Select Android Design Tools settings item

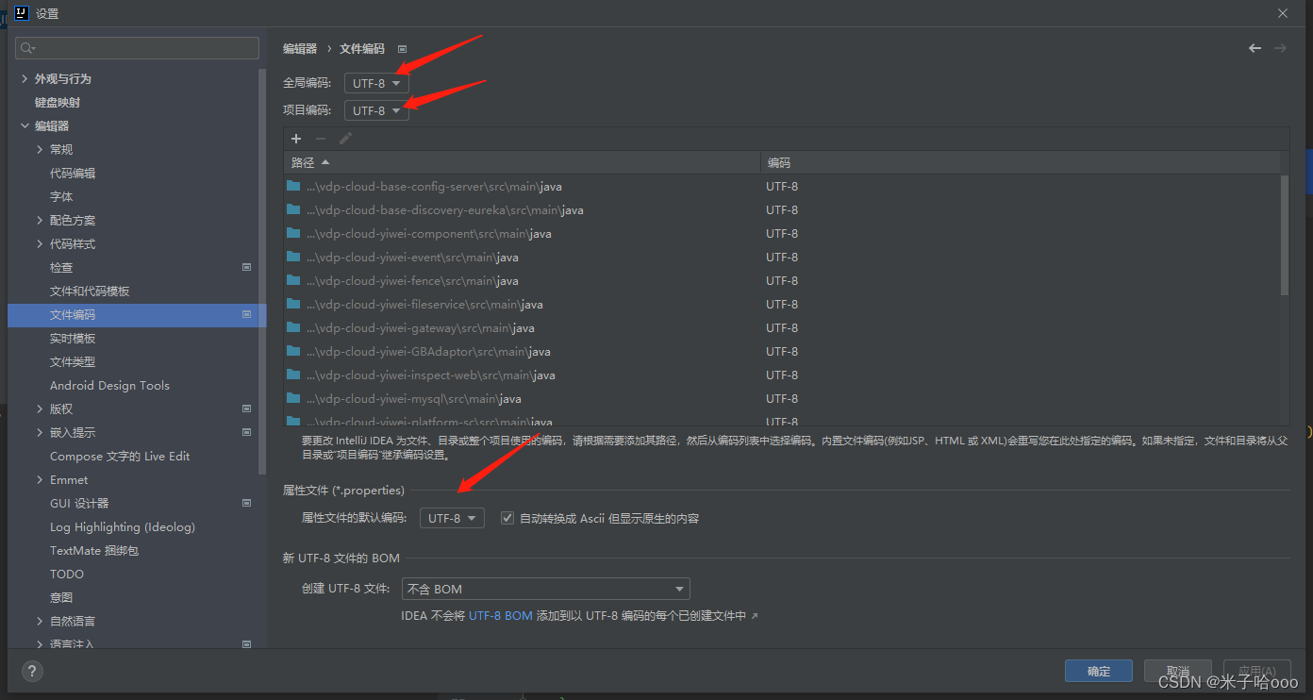[109, 385]
